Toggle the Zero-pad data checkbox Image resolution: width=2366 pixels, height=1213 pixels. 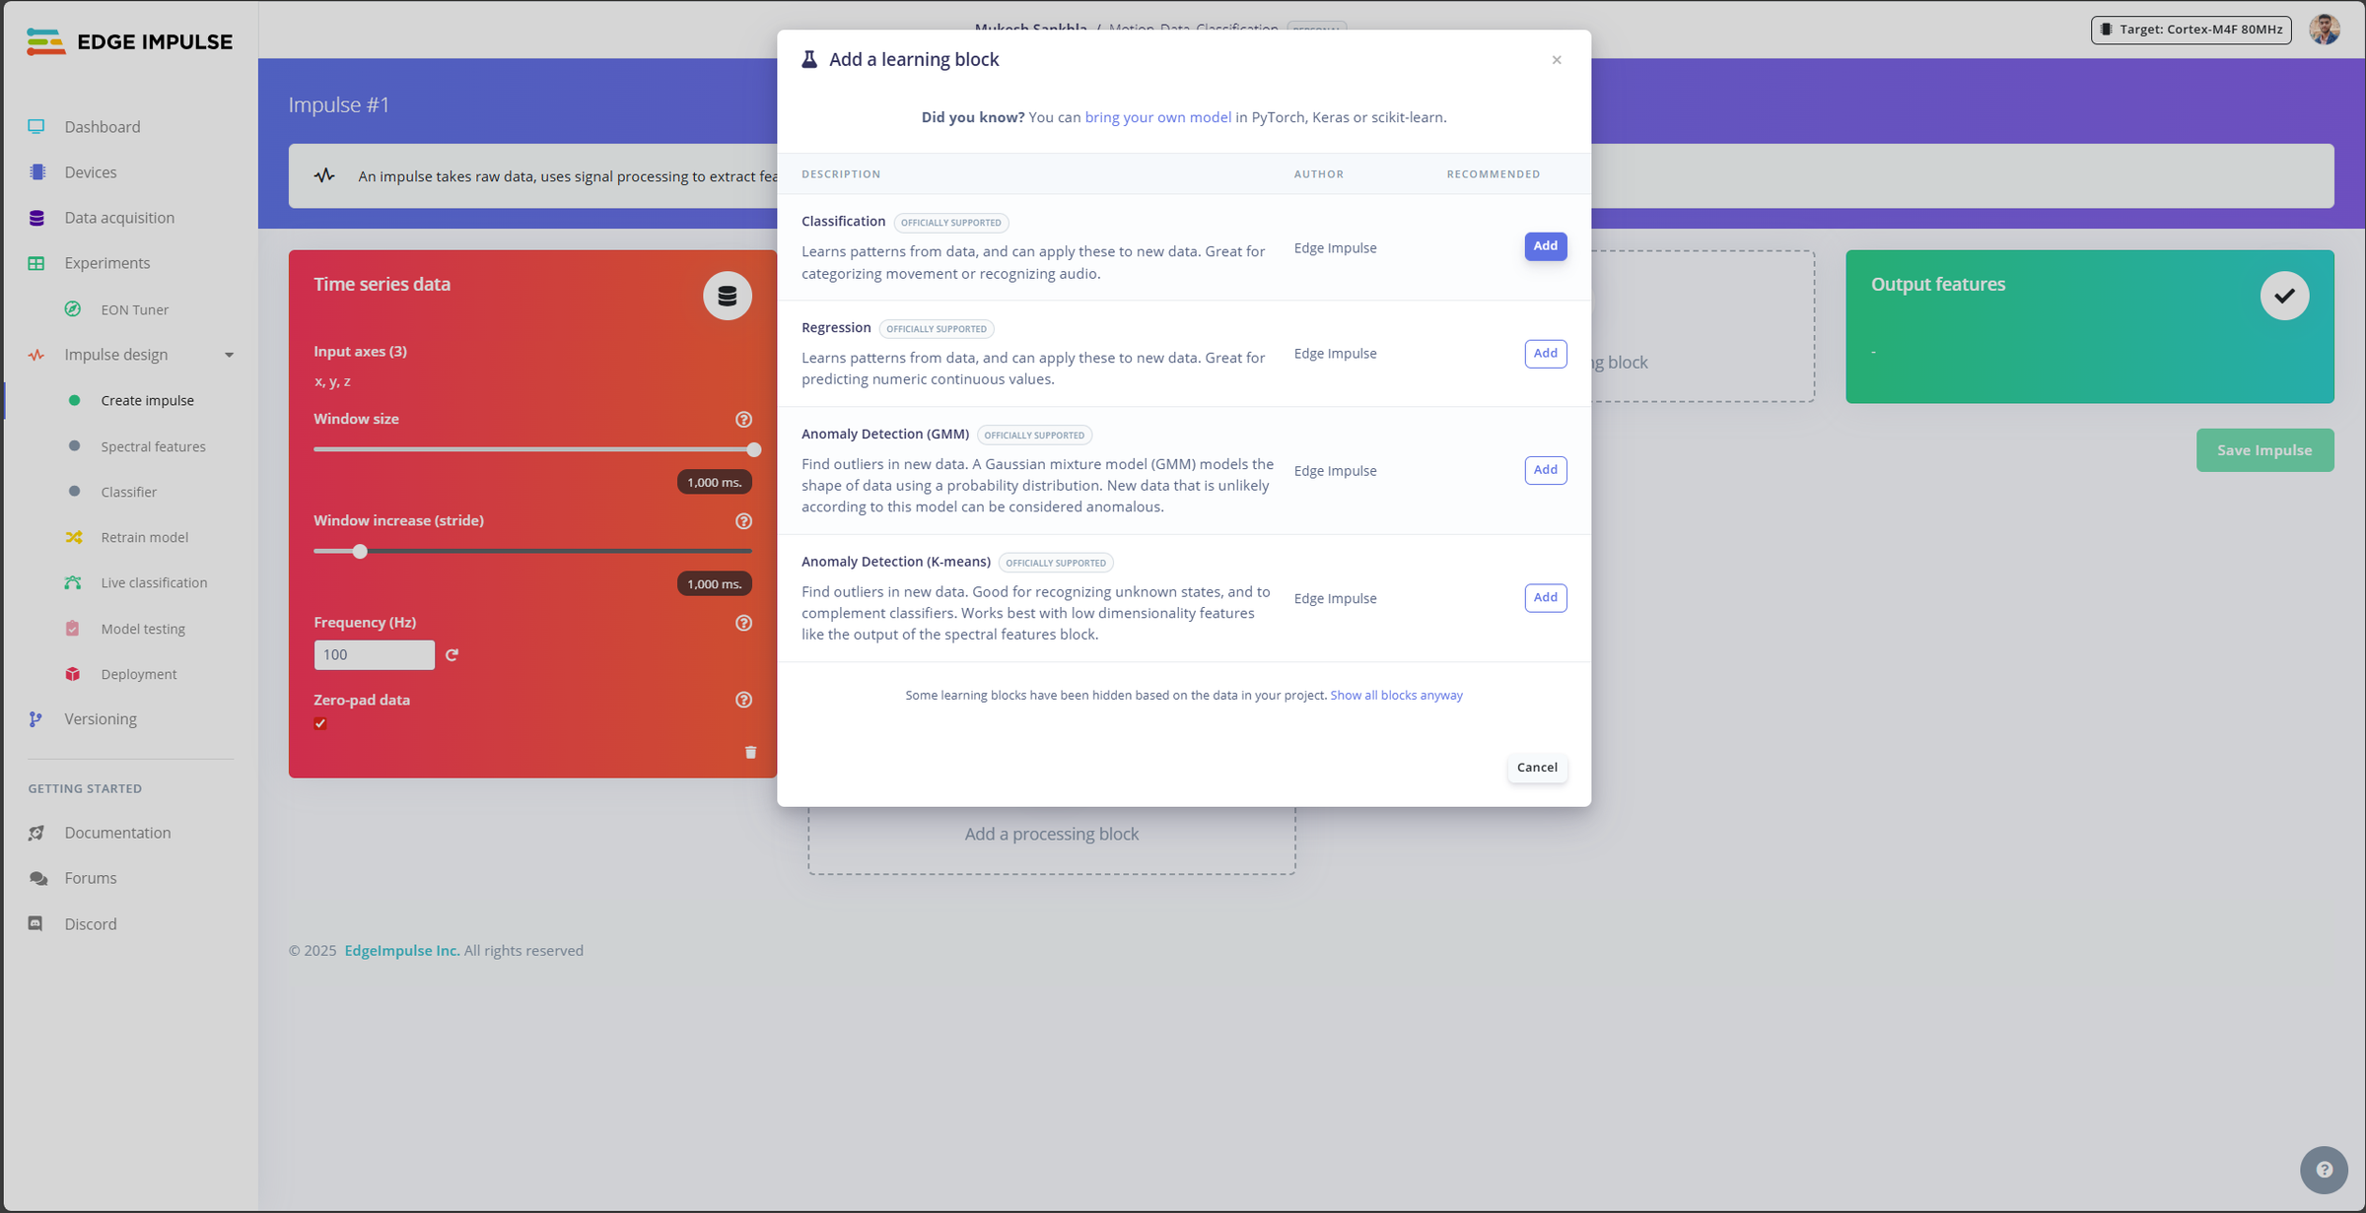coord(320,723)
